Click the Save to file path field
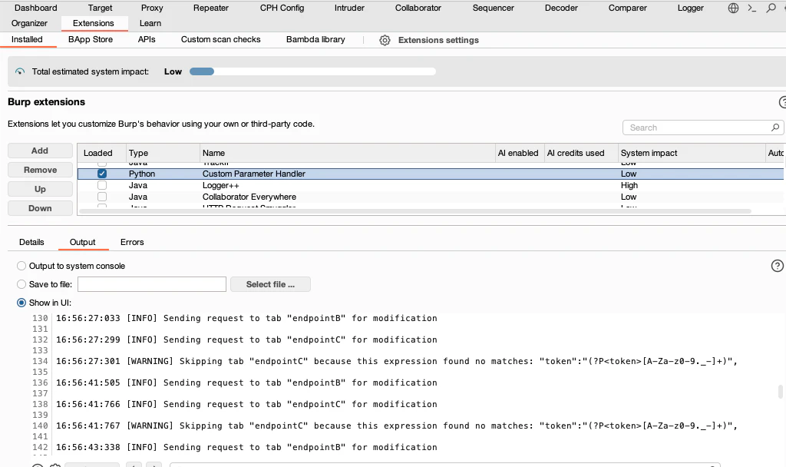786x467 pixels. pyautogui.click(x=152, y=284)
